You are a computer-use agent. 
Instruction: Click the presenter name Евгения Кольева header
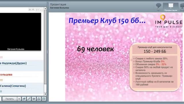tap(60, 8)
